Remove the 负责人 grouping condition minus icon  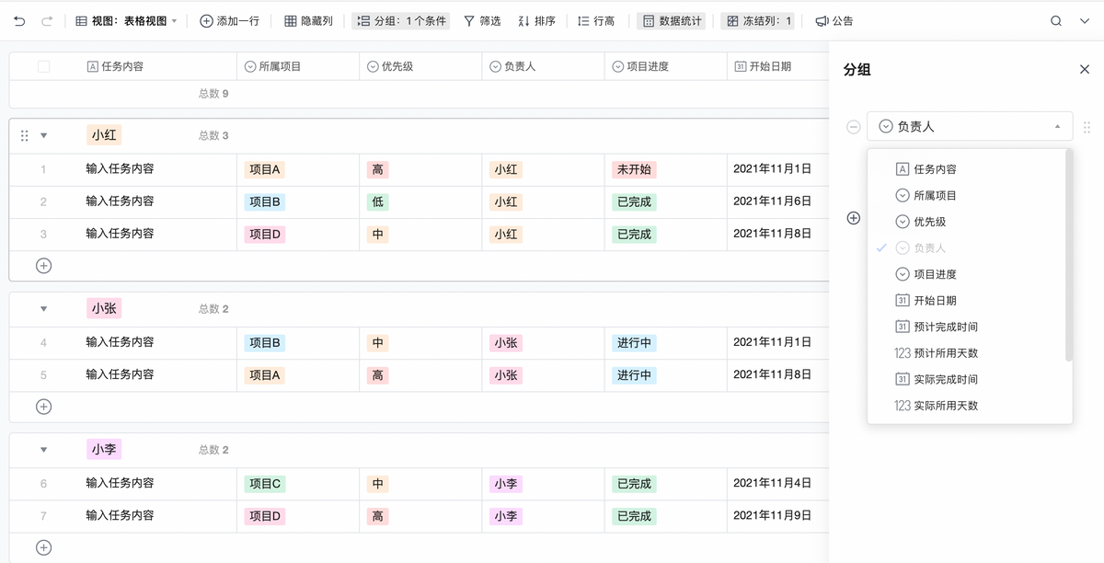tap(854, 127)
